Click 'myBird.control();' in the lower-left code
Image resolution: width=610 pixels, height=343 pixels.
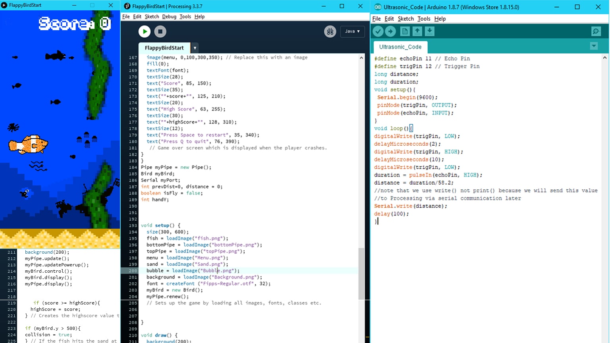pyautogui.click(x=48, y=271)
